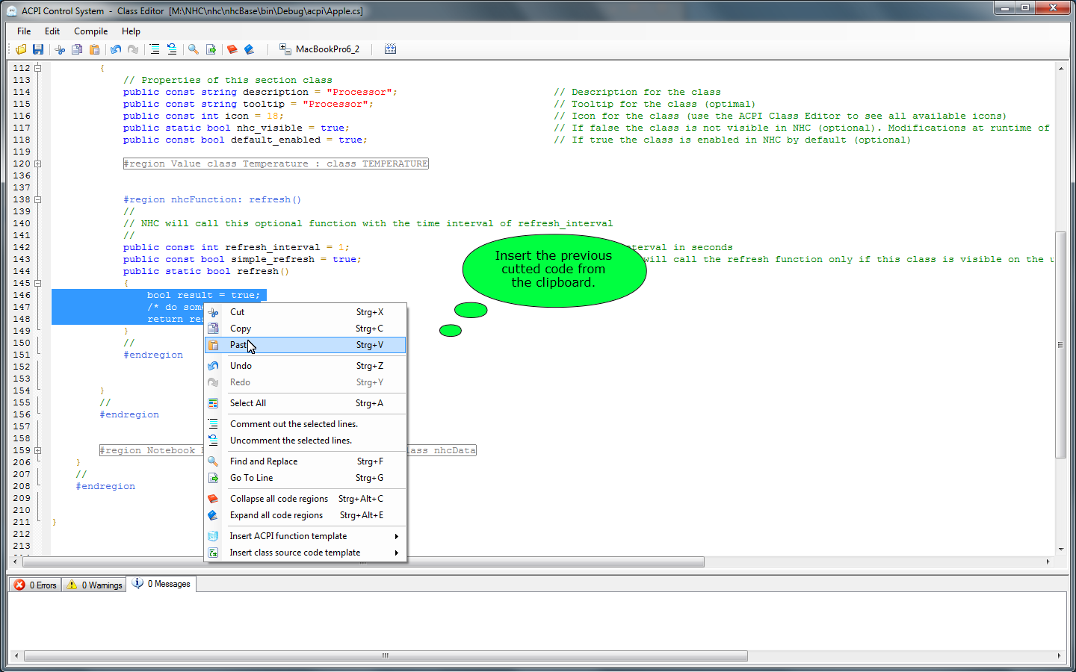Image resolution: width=1076 pixels, height=672 pixels.
Task: Click the Comment out lines toolbar icon
Action: tap(155, 49)
